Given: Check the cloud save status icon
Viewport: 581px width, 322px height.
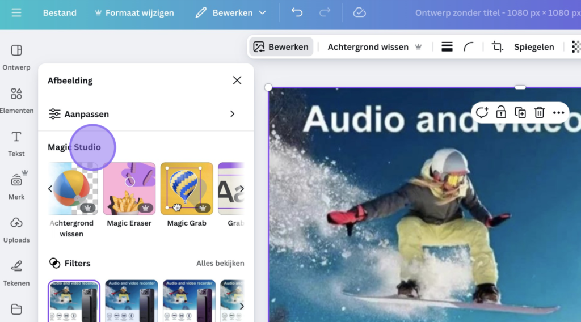Looking at the screenshot, I should tap(359, 13).
